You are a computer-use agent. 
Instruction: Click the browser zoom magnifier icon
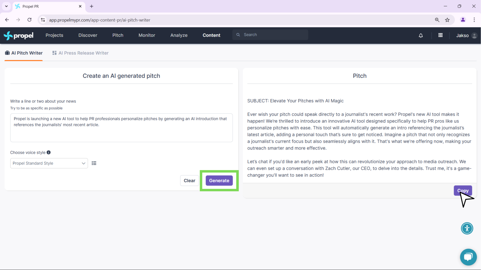(437, 20)
